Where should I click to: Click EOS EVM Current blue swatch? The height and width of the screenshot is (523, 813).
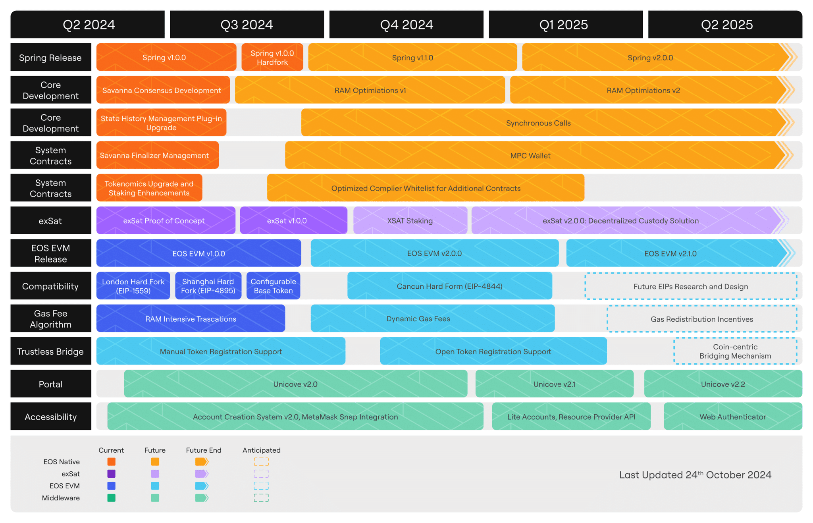(x=112, y=486)
